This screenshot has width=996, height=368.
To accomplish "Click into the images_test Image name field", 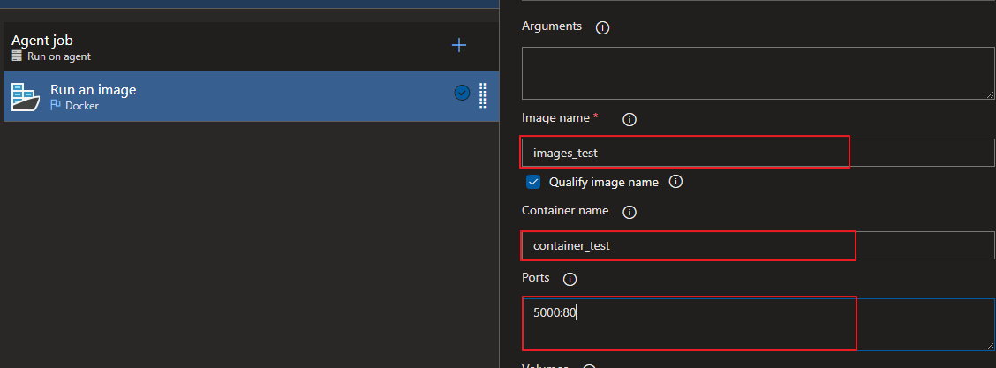I will click(758, 153).
